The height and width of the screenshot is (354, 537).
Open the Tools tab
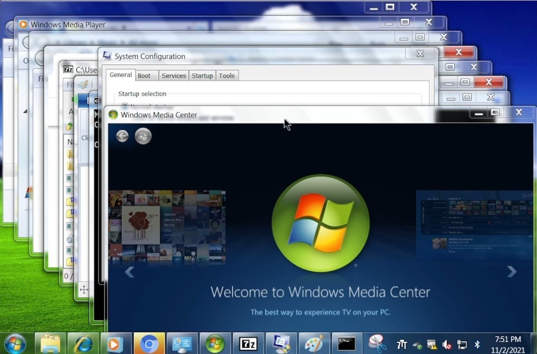(227, 76)
